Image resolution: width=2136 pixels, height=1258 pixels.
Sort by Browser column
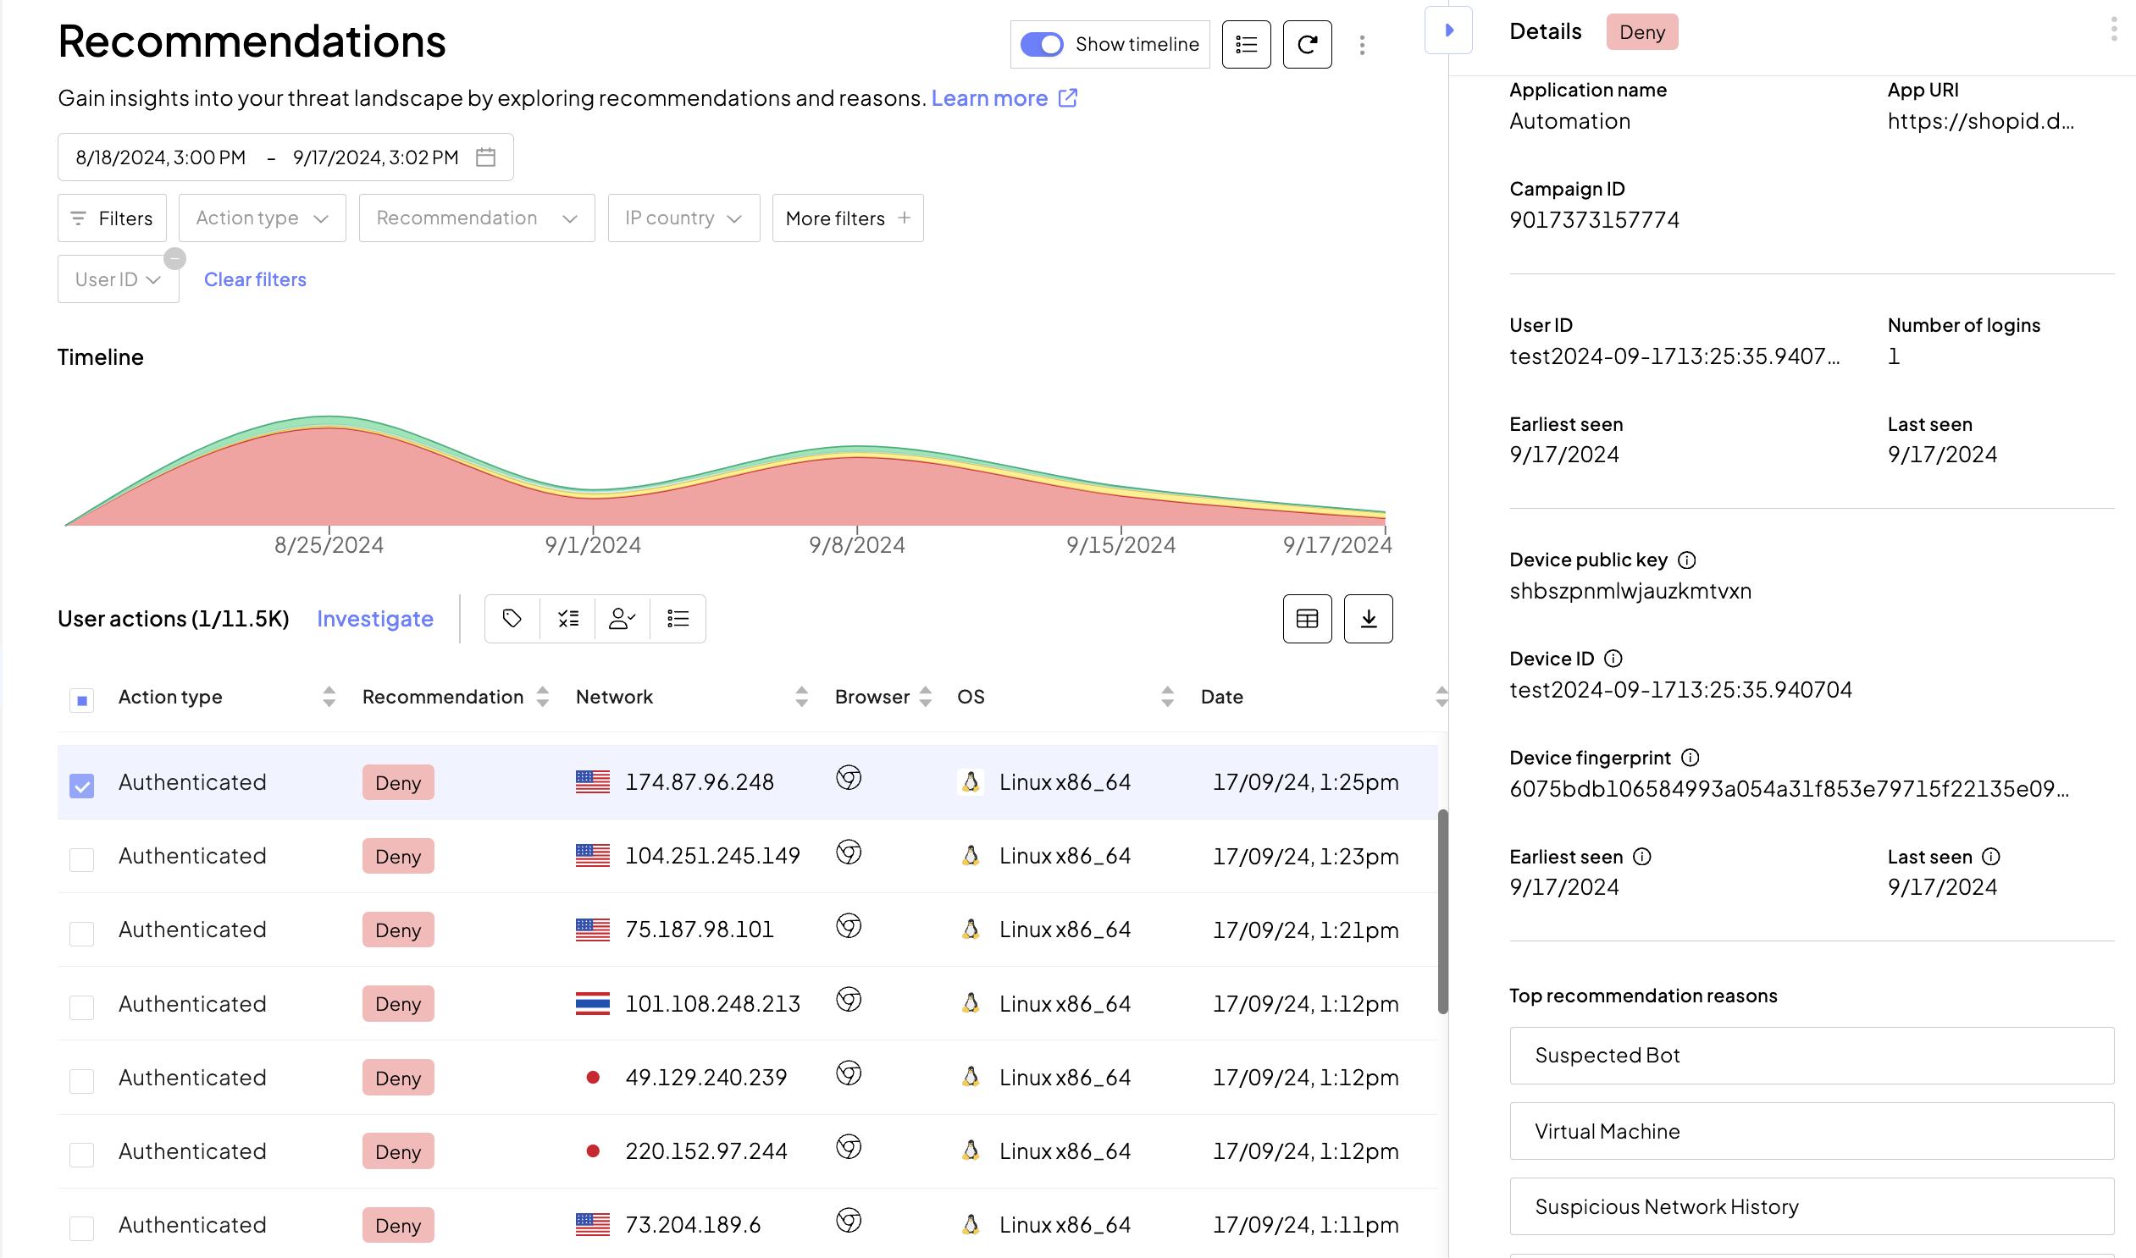[925, 697]
